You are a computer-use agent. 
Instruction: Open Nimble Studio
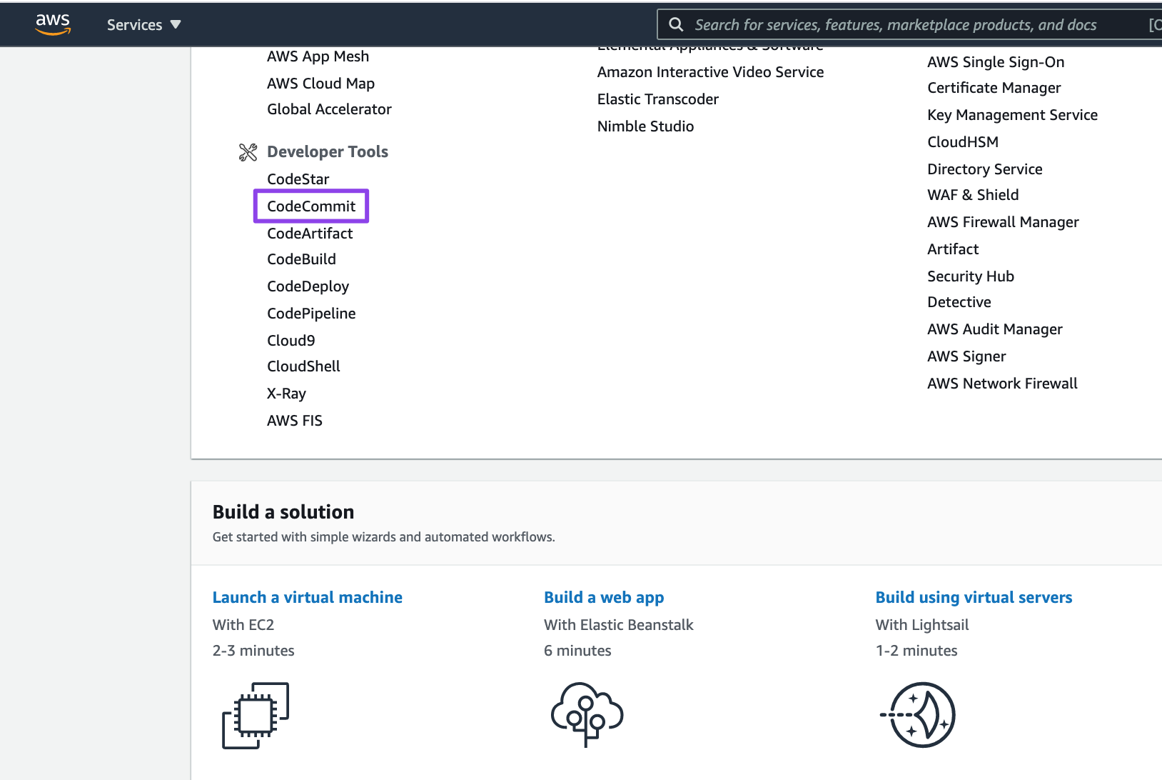coord(645,126)
